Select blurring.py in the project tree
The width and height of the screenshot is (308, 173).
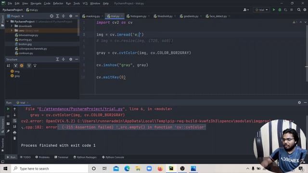(25, 39)
